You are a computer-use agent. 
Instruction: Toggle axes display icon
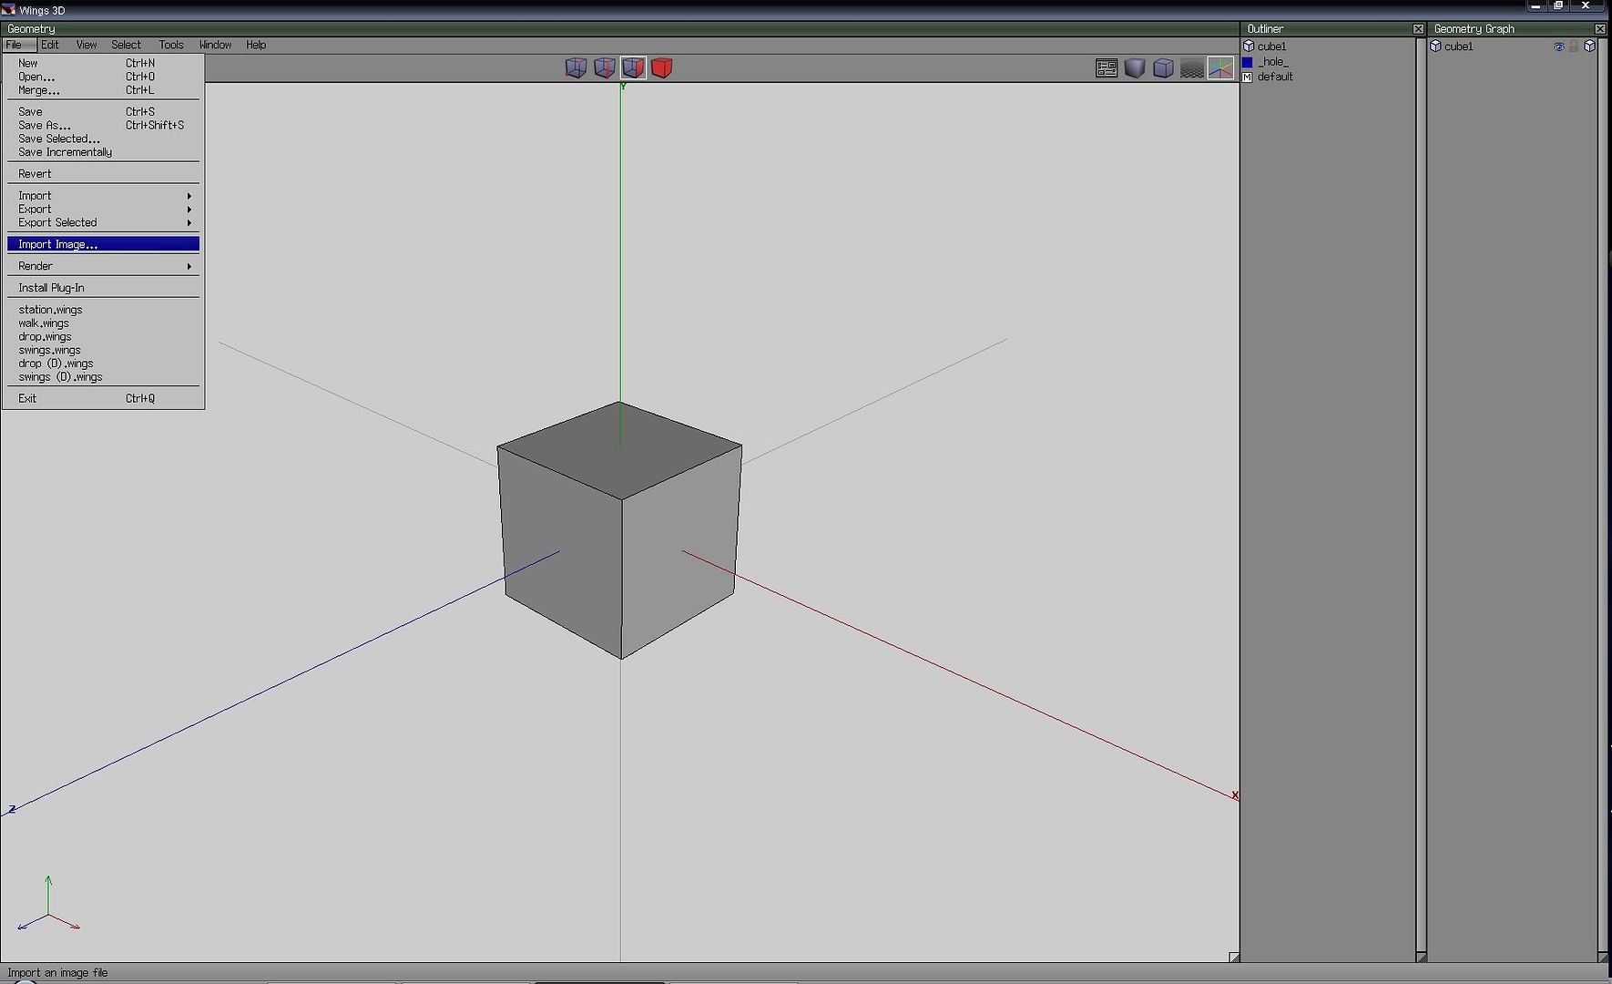click(x=1220, y=68)
